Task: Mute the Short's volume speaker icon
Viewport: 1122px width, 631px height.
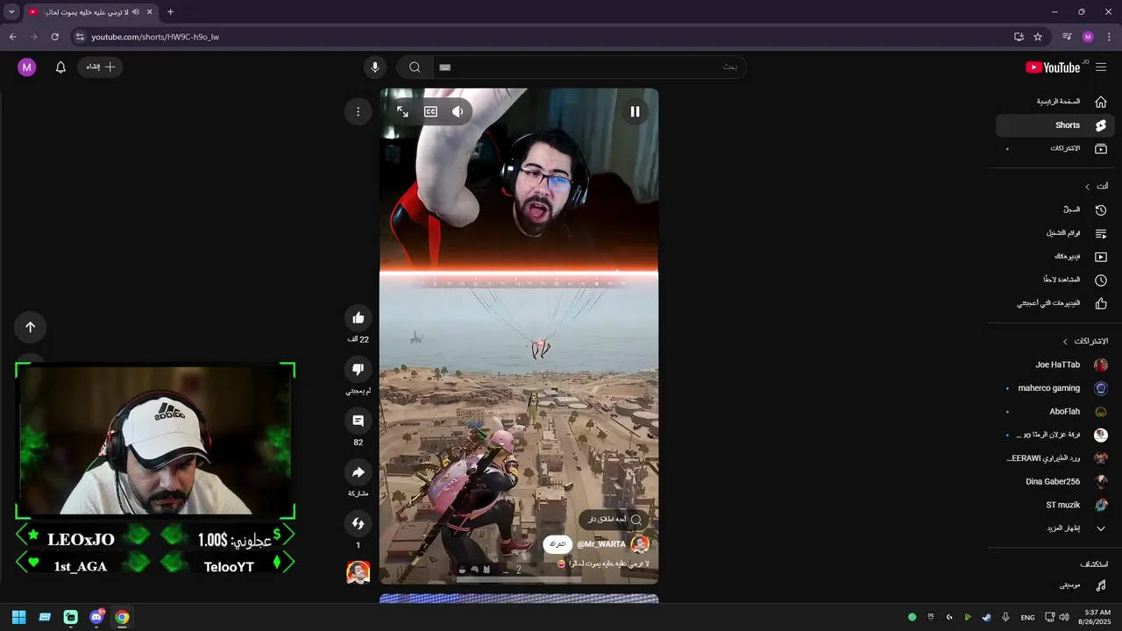Action: pos(458,111)
